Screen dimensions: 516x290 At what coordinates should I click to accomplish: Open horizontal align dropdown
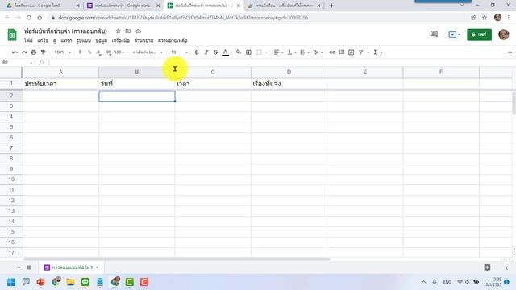tap(278, 52)
